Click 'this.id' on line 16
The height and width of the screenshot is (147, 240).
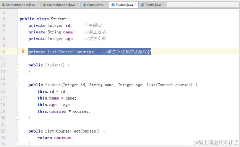coord(46,92)
